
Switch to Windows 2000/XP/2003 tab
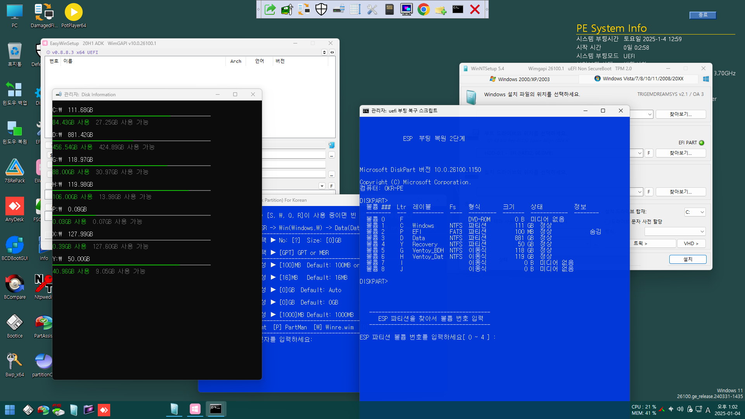tap(520, 79)
